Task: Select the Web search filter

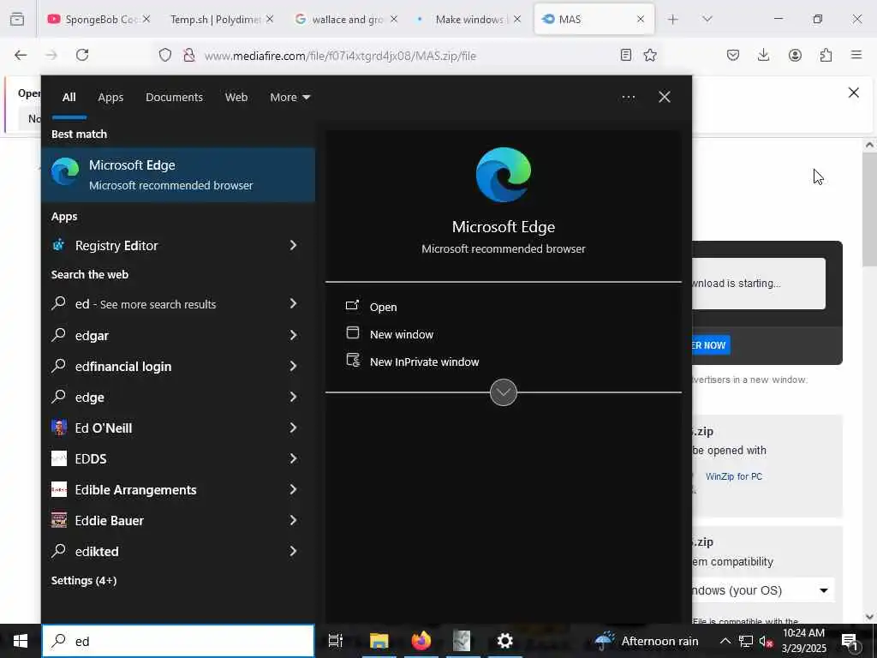Action: tap(236, 98)
